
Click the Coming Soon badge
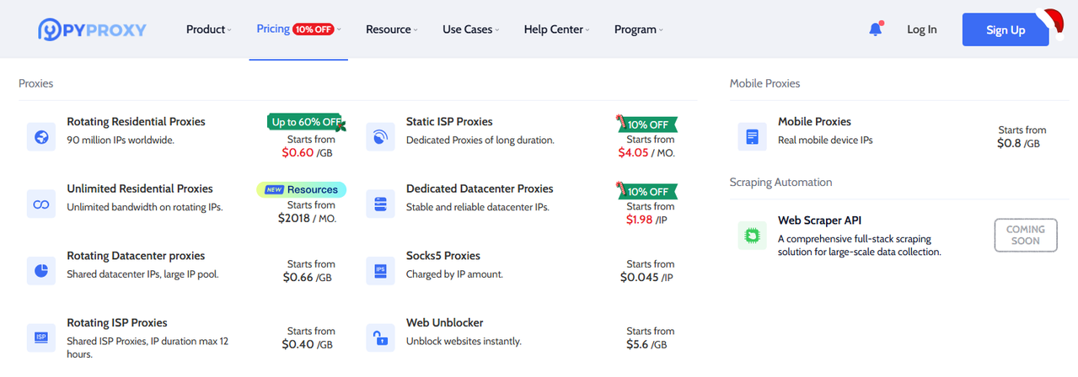pyautogui.click(x=1026, y=235)
